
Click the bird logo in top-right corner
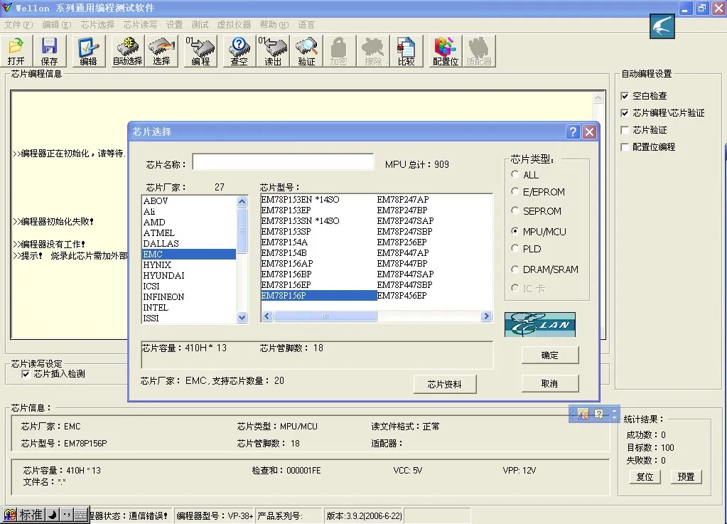click(662, 26)
